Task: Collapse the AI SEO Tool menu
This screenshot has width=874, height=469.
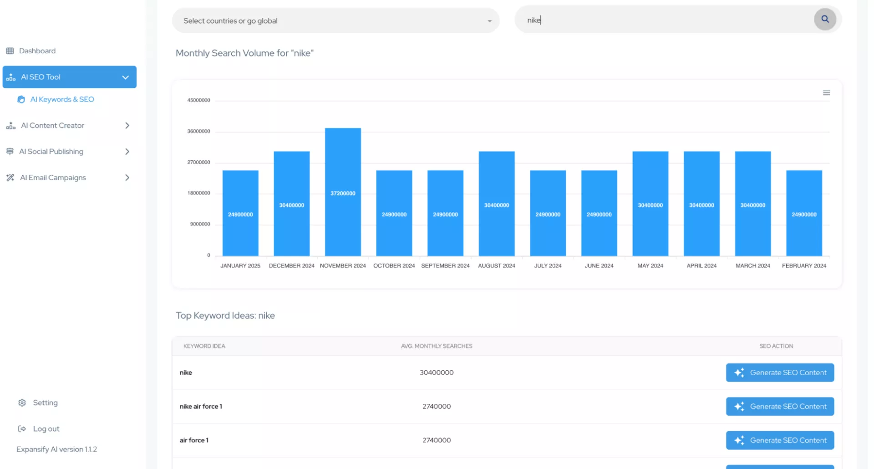Action: pos(125,77)
